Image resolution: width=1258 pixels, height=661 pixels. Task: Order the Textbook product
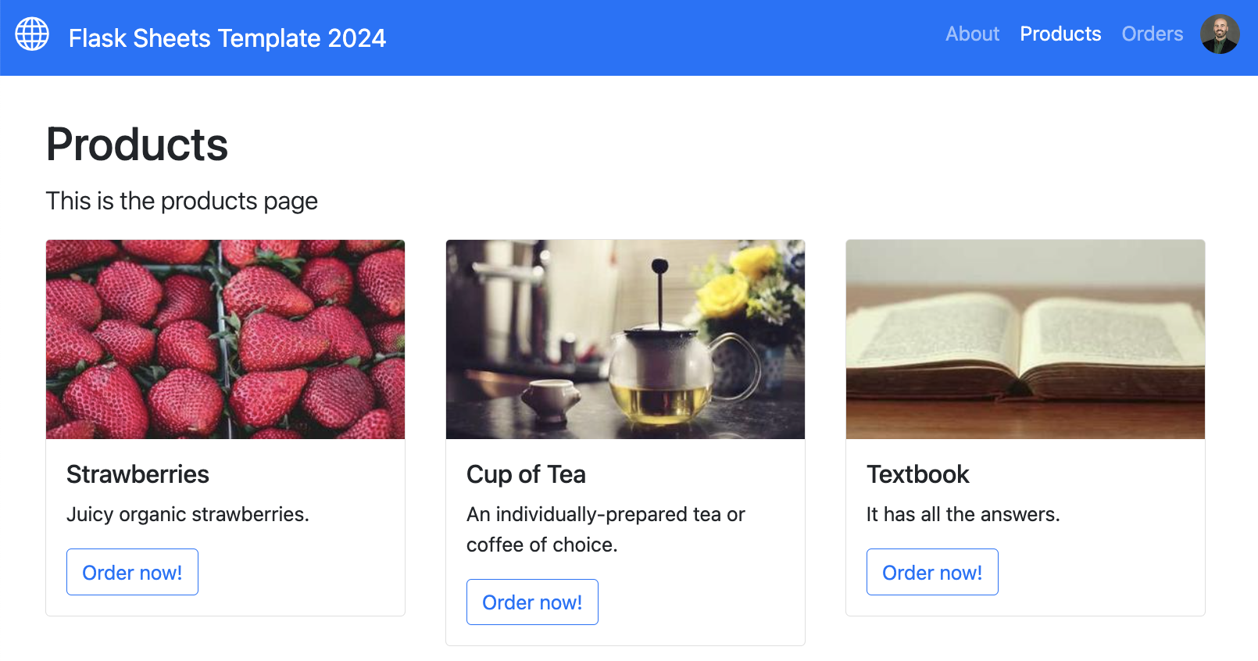point(931,572)
